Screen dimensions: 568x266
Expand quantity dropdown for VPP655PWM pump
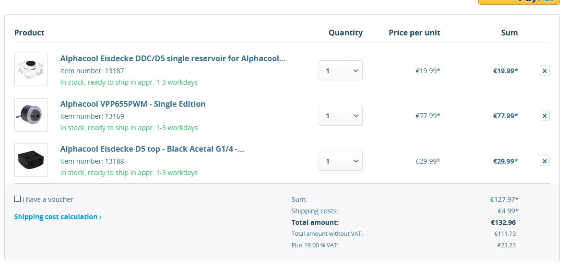355,116
